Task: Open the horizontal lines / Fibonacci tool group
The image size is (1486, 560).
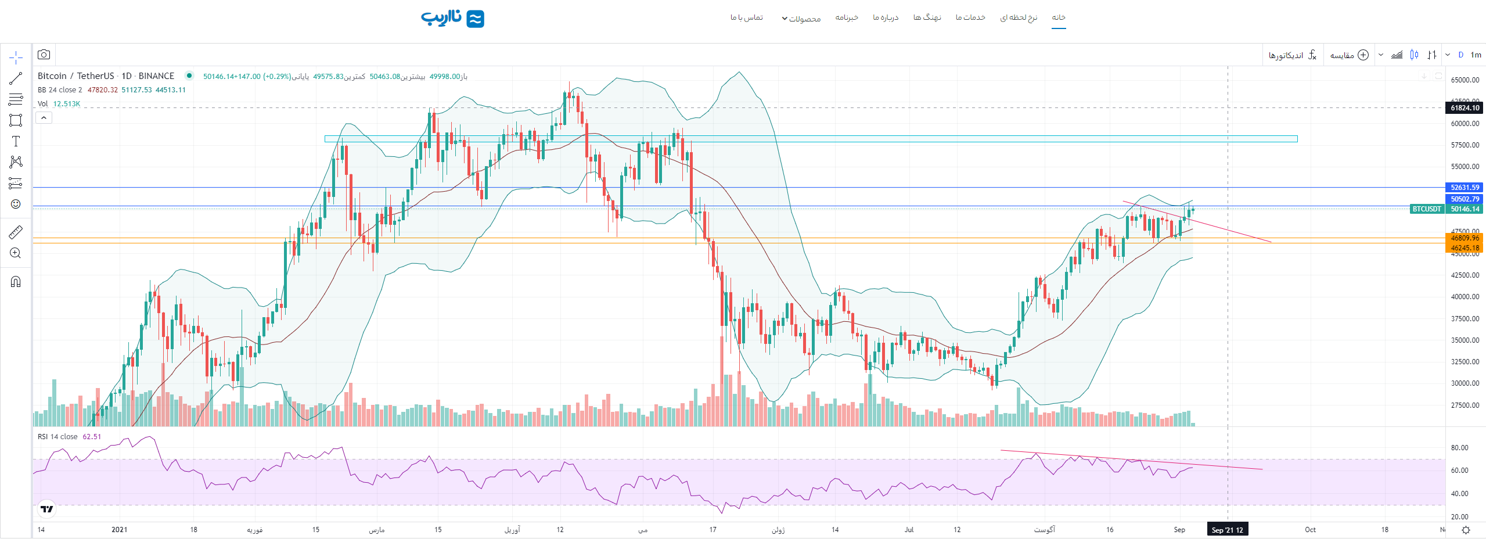Action: [x=16, y=99]
